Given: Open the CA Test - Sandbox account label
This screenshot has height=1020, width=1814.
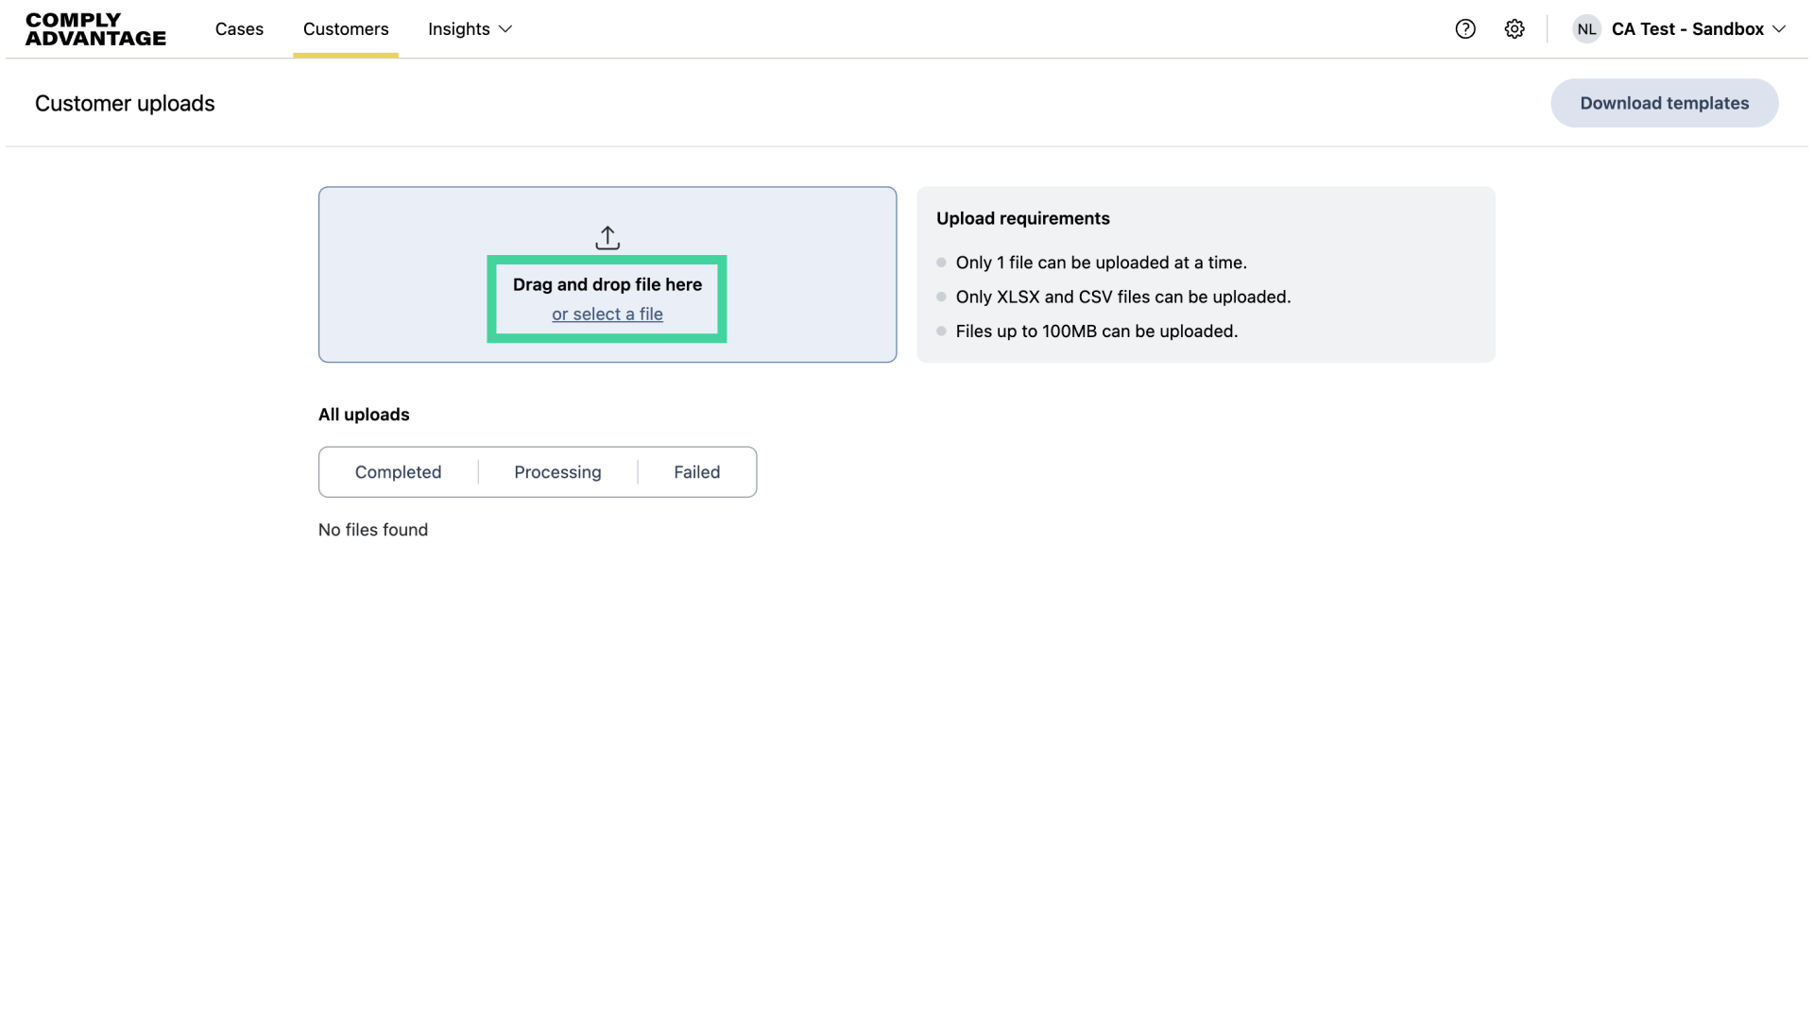Looking at the screenshot, I should [x=1687, y=29].
